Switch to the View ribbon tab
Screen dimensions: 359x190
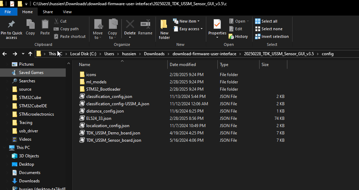(x=67, y=12)
